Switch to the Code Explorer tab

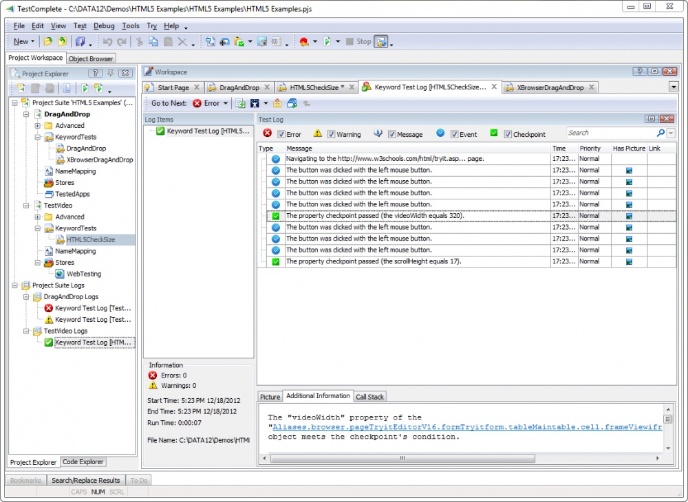click(x=83, y=461)
